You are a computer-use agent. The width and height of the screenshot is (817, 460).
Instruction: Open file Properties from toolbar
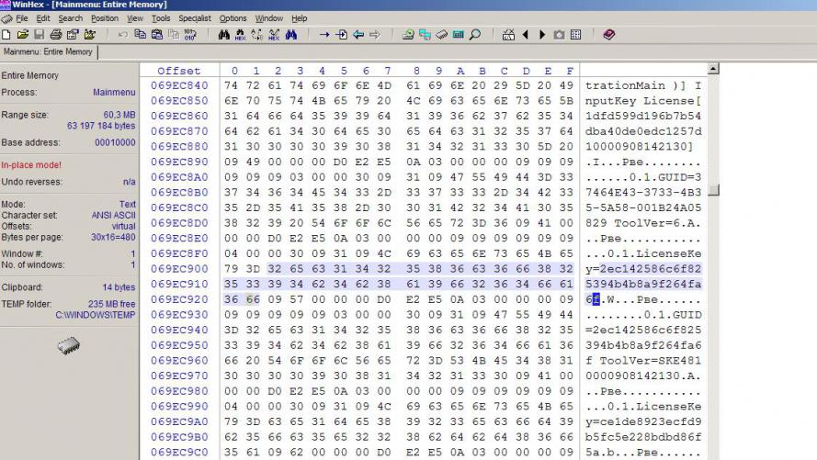[x=73, y=35]
